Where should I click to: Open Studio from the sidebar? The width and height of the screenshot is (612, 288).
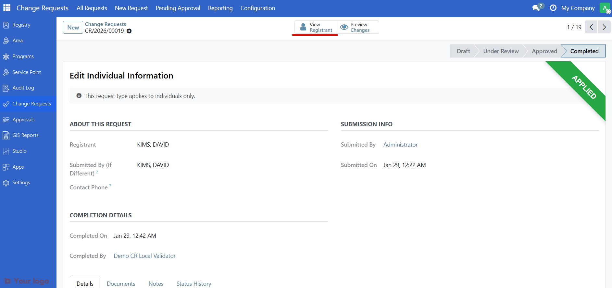19,151
